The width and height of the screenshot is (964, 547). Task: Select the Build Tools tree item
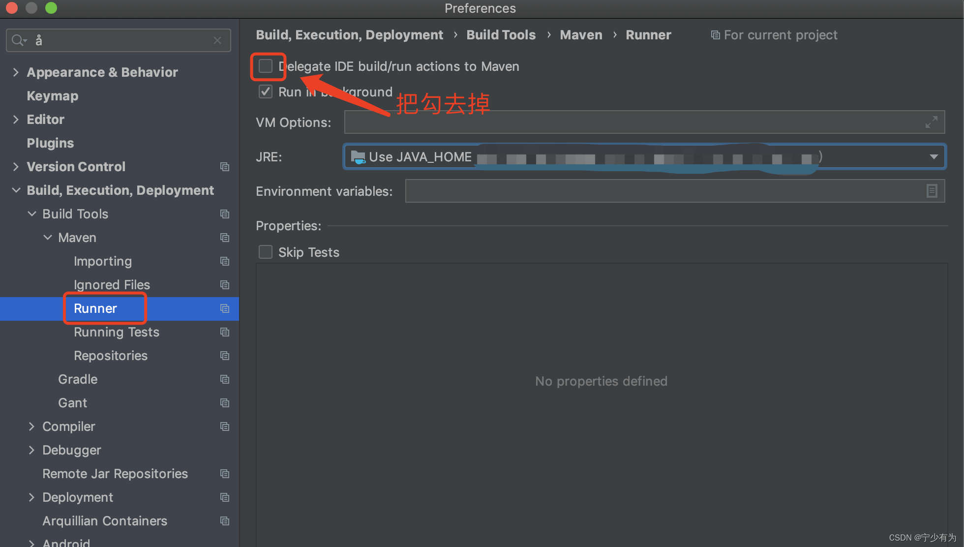click(x=75, y=213)
